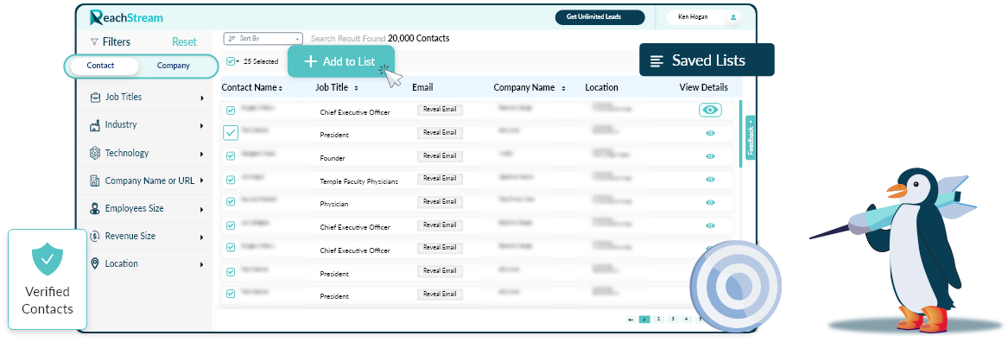Expand the Employees Size filter arrow
This screenshot has height=342, width=1008.
[202, 210]
